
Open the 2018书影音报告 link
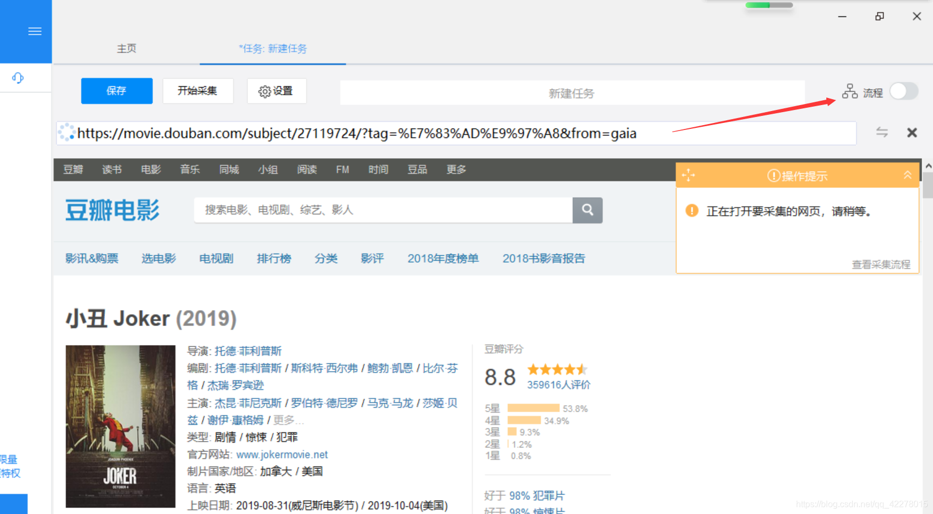(x=544, y=258)
